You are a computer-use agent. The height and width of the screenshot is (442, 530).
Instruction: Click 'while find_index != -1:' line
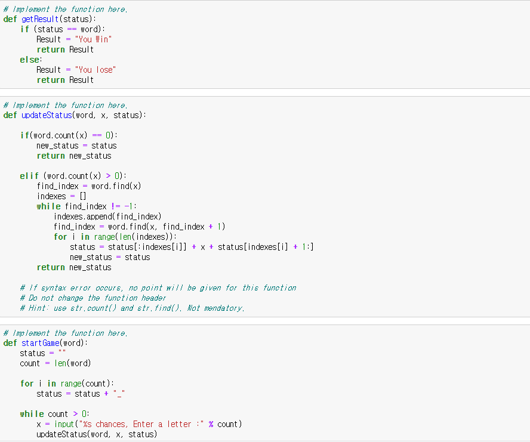[x=87, y=206]
